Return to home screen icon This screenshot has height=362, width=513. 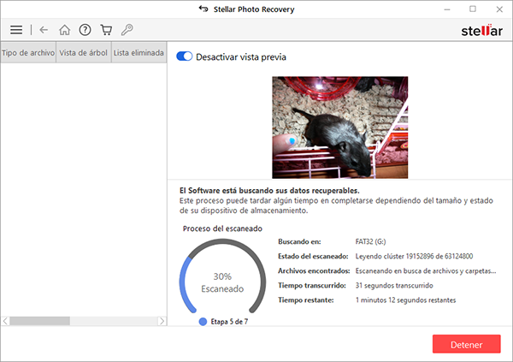tap(64, 30)
